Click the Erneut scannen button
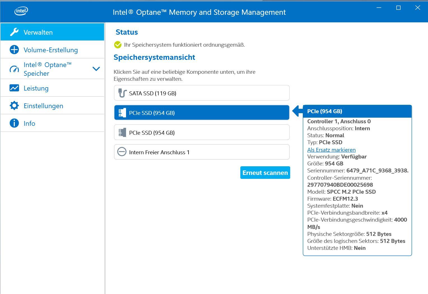The height and width of the screenshot is (294, 428). click(x=265, y=173)
